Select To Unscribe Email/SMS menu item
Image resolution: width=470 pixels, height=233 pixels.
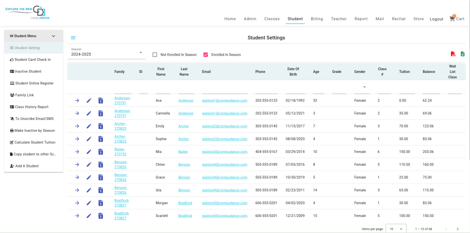click(x=33, y=119)
